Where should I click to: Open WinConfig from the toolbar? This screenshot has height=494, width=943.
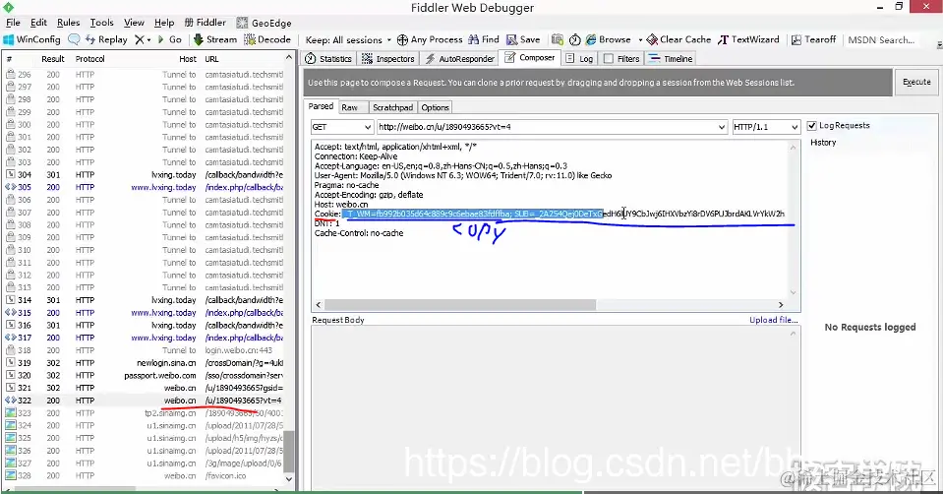click(31, 39)
